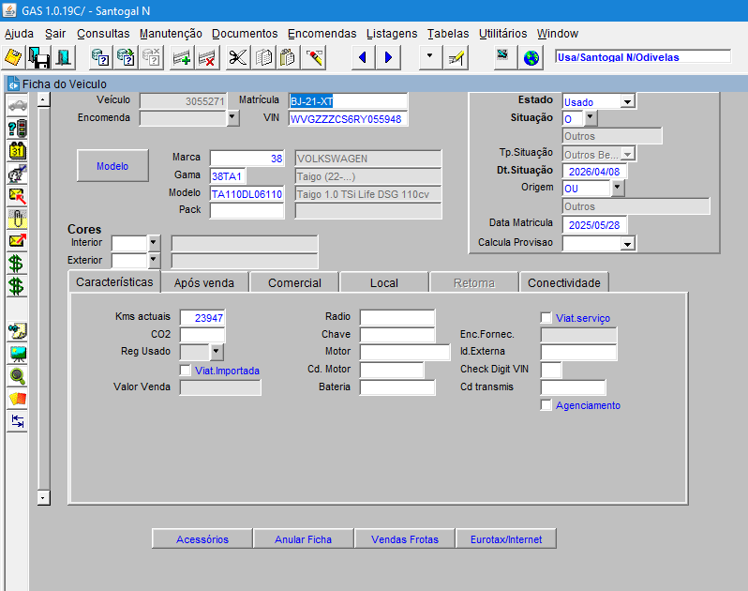Toggle the Viat.Importada checkbox

[x=186, y=371]
